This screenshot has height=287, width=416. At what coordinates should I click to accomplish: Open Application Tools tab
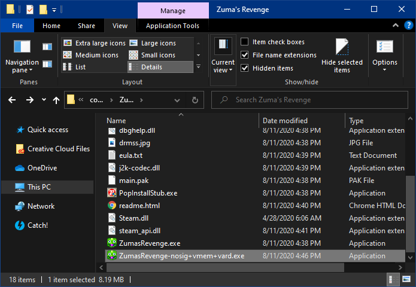click(172, 26)
